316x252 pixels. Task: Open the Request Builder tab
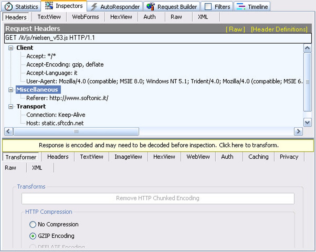point(172,6)
